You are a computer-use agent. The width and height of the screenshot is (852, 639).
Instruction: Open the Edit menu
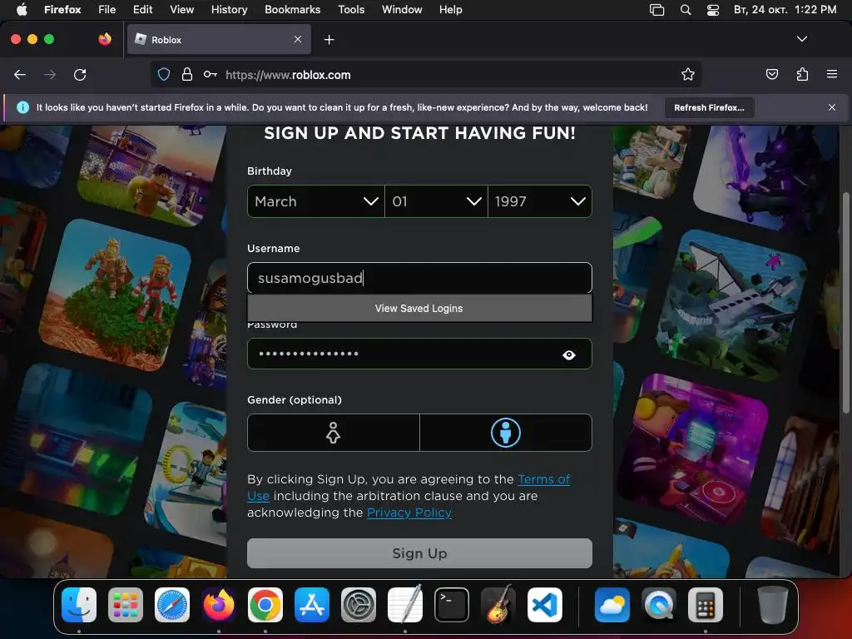[143, 10]
